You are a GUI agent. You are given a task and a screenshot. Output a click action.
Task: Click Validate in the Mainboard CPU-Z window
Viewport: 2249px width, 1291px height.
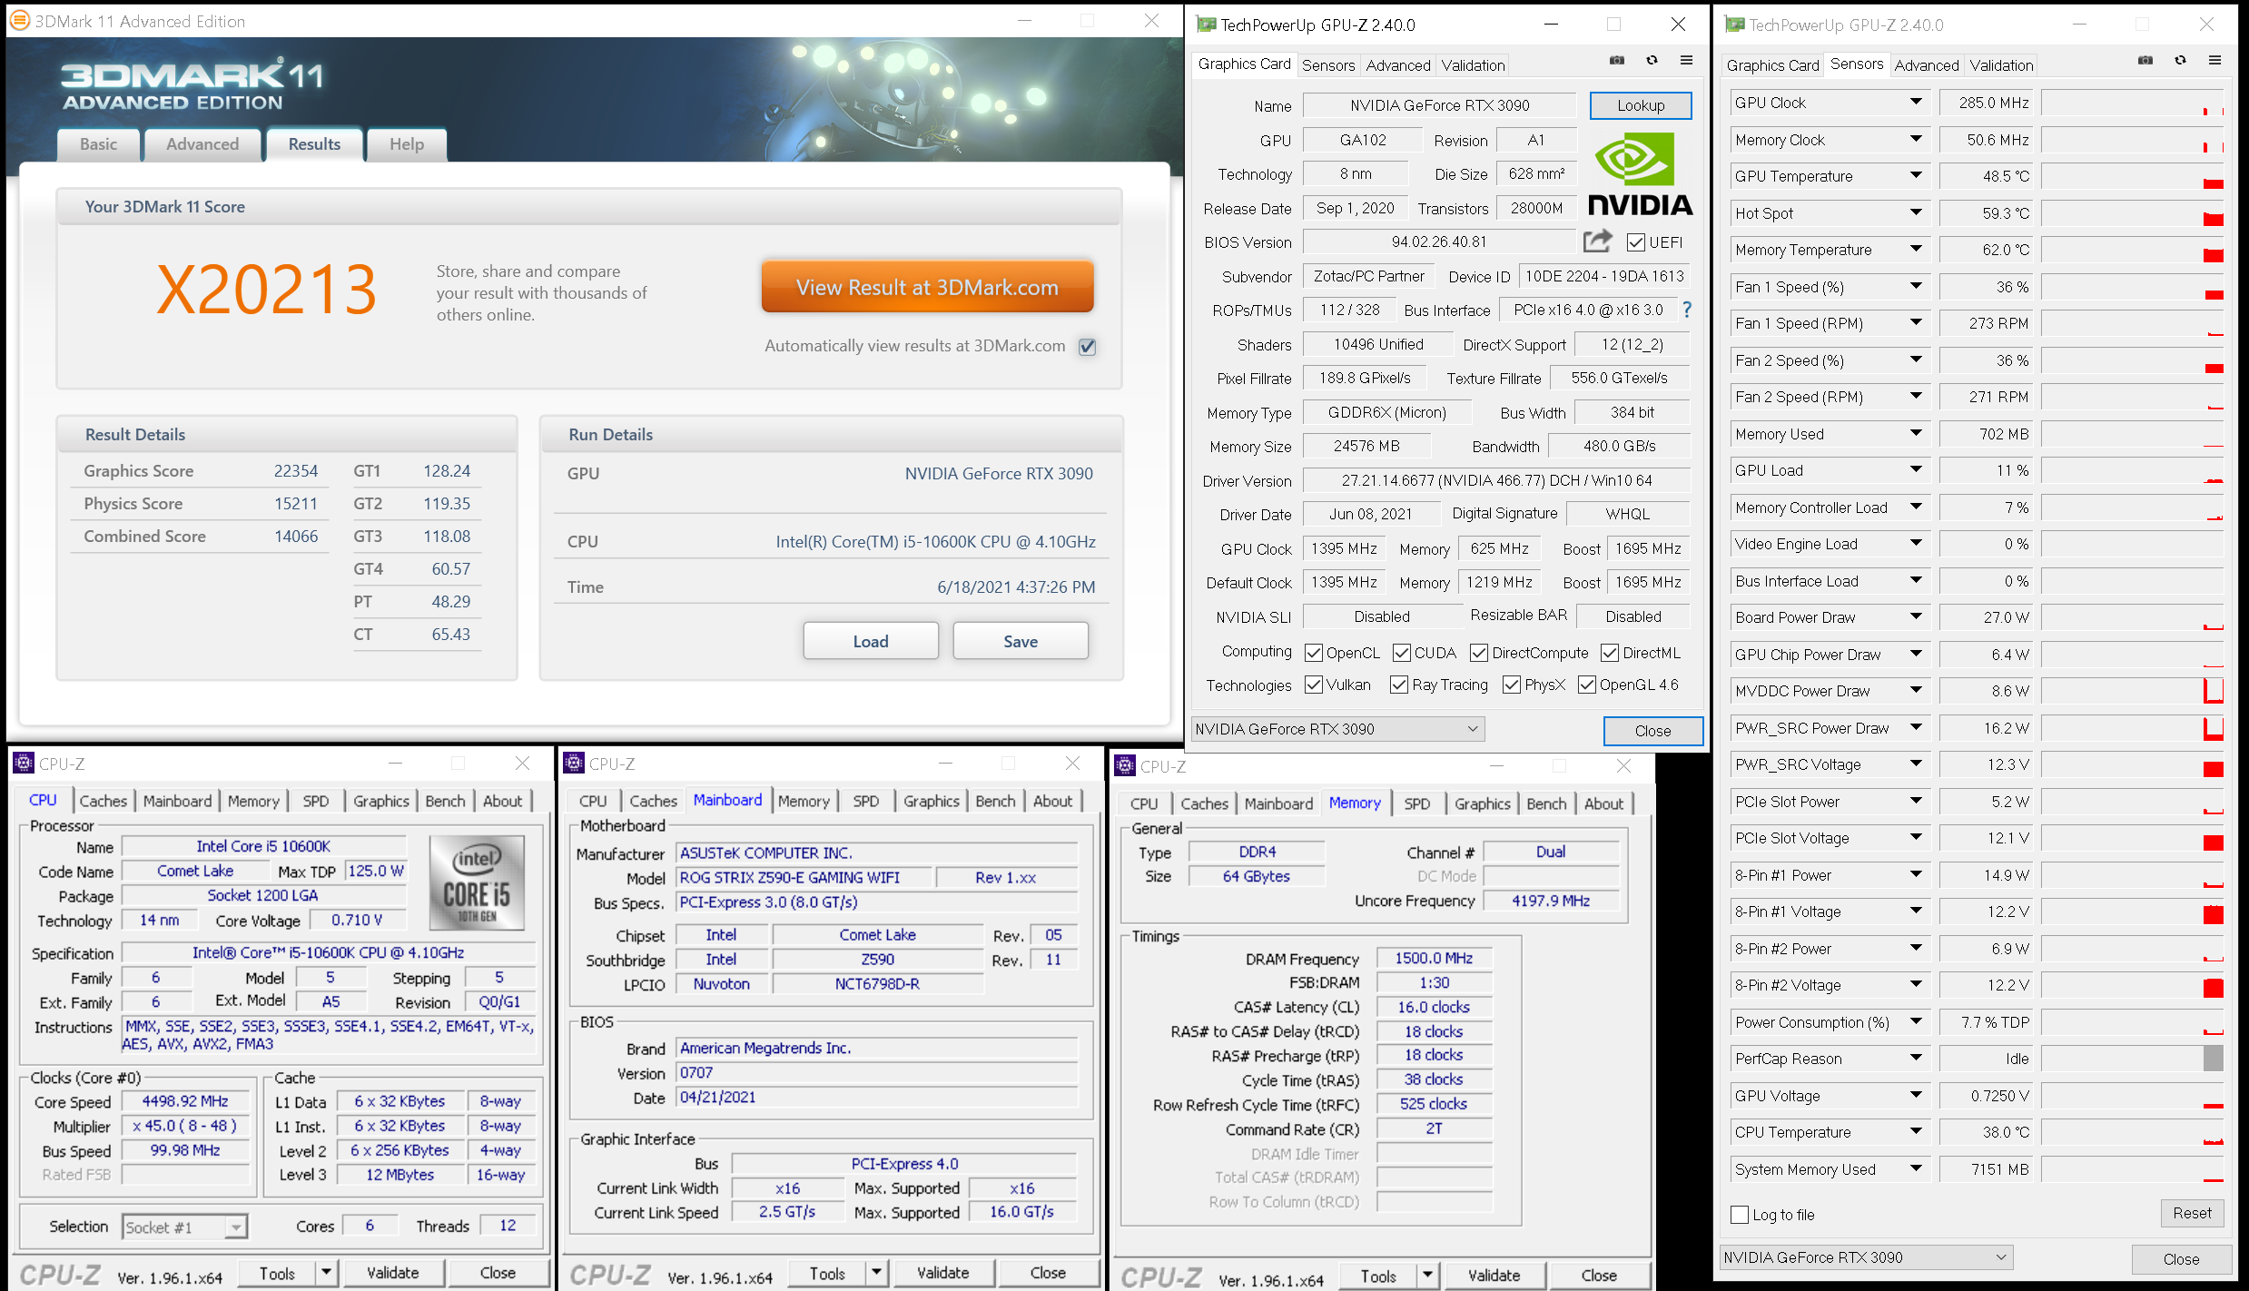(x=942, y=1273)
